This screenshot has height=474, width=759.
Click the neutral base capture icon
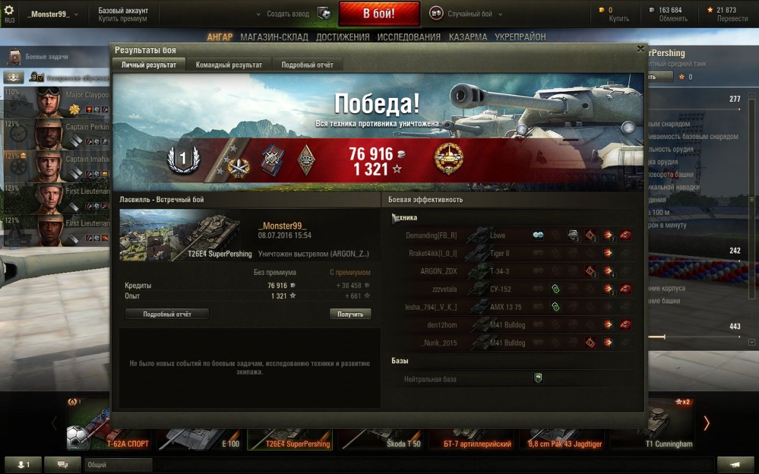(x=538, y=379)
